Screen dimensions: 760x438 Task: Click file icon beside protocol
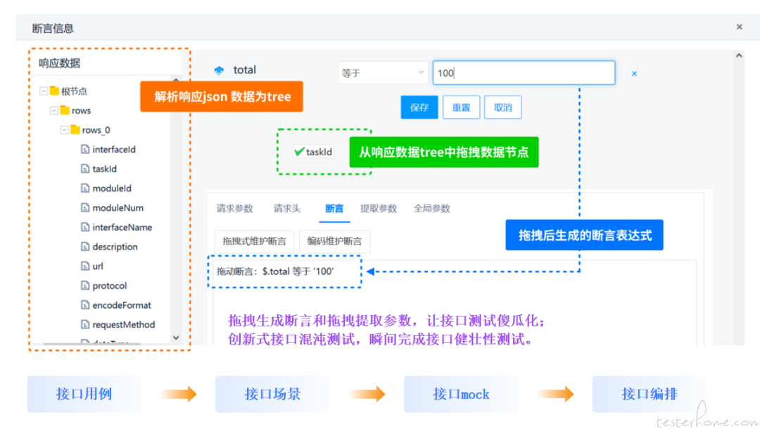pyautogui.click(x=85, y=285)
